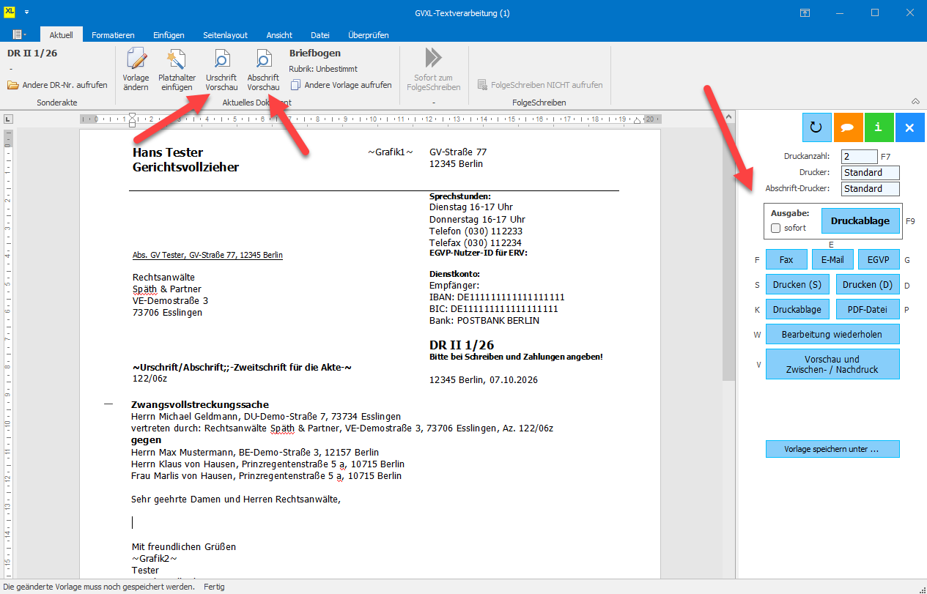The width and height of the screenshot is (927, 594).
Task: Click the Abschrift-Drucker Standard field
Action: point(871,189)
